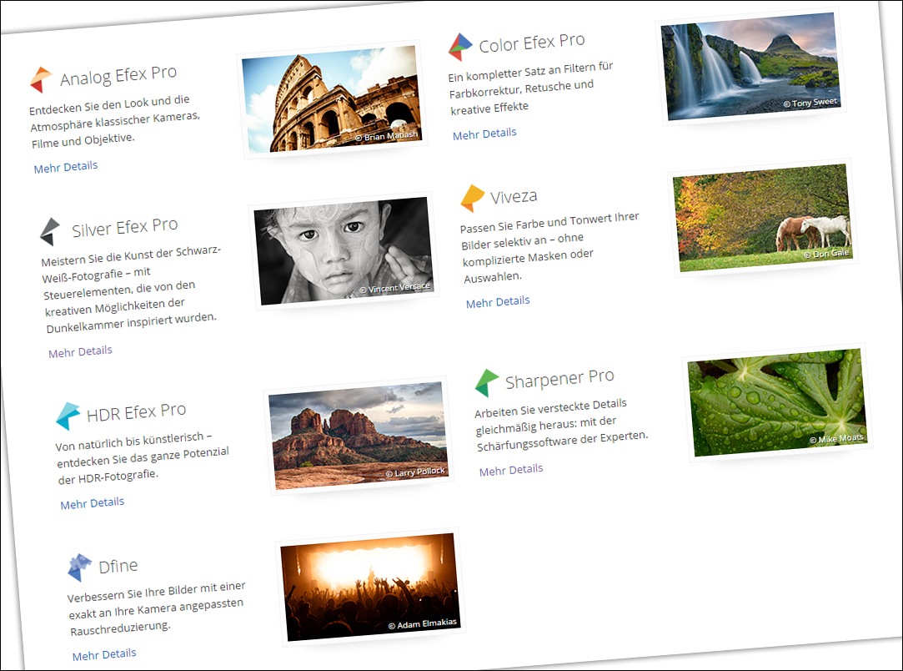Image resolution: width=903 pixels, height=671 pixels.
Task: Open Mehr Details under Dfine
Action: [x=104, y=655]
